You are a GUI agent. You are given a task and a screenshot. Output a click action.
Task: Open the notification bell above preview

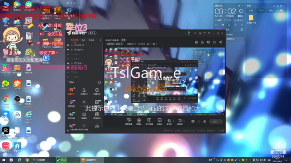[214, 42]
